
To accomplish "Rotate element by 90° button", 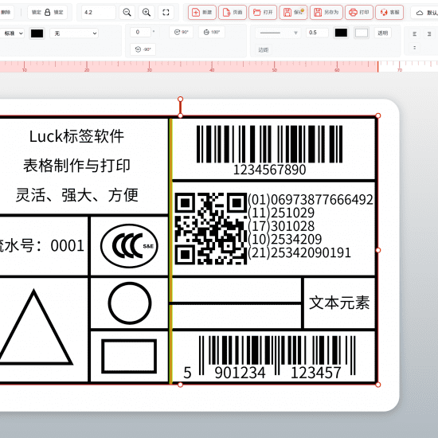I will (x=182, y=33).
